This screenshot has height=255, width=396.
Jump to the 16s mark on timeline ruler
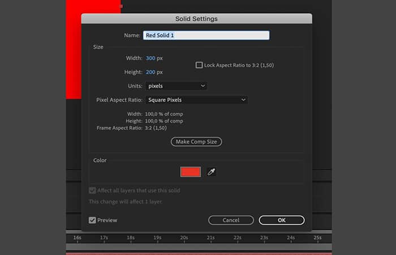pos(78,238)
